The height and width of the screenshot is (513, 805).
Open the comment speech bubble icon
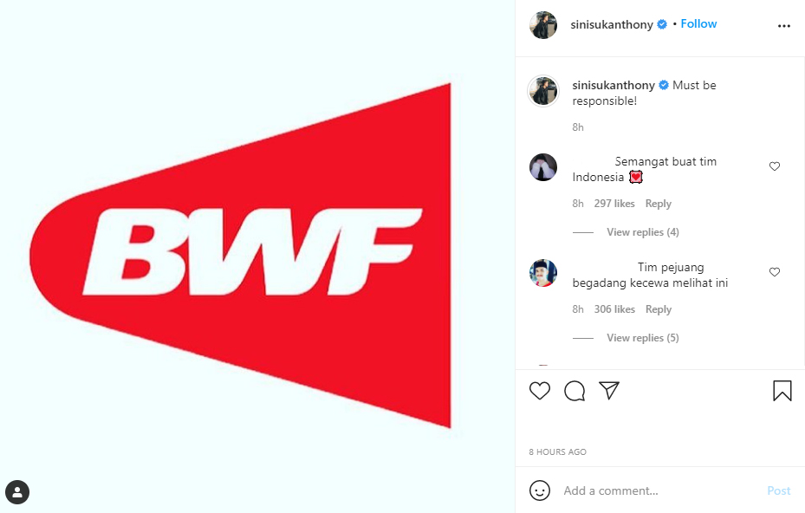point(575,391)
